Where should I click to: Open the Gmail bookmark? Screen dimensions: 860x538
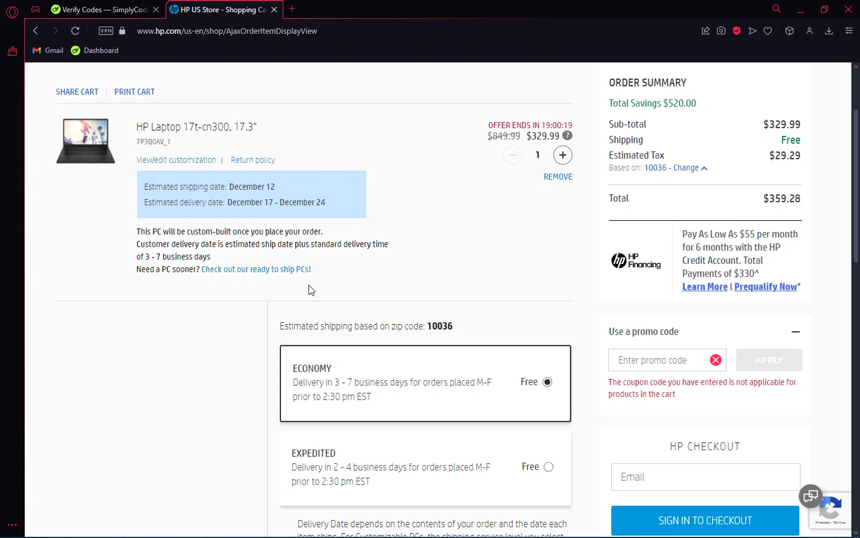click(48, 50)
